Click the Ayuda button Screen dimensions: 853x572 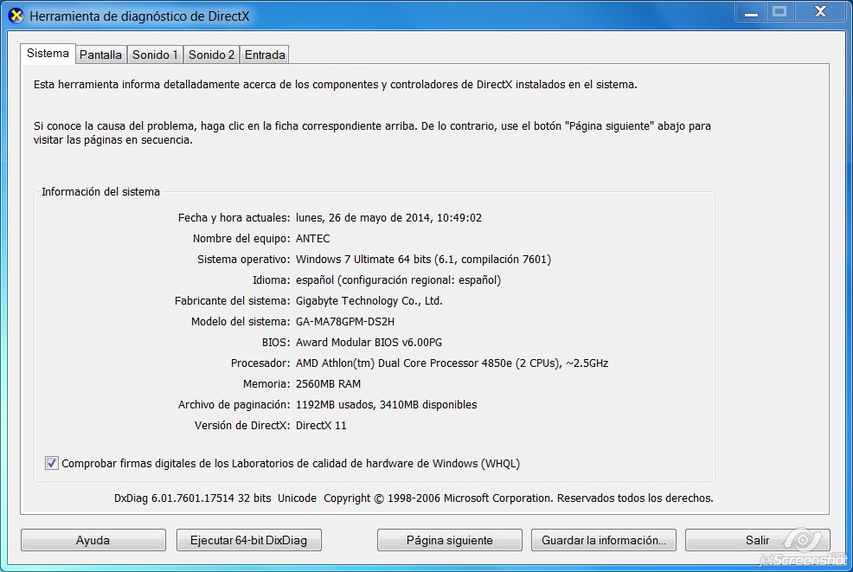click(x=93, y=540)
